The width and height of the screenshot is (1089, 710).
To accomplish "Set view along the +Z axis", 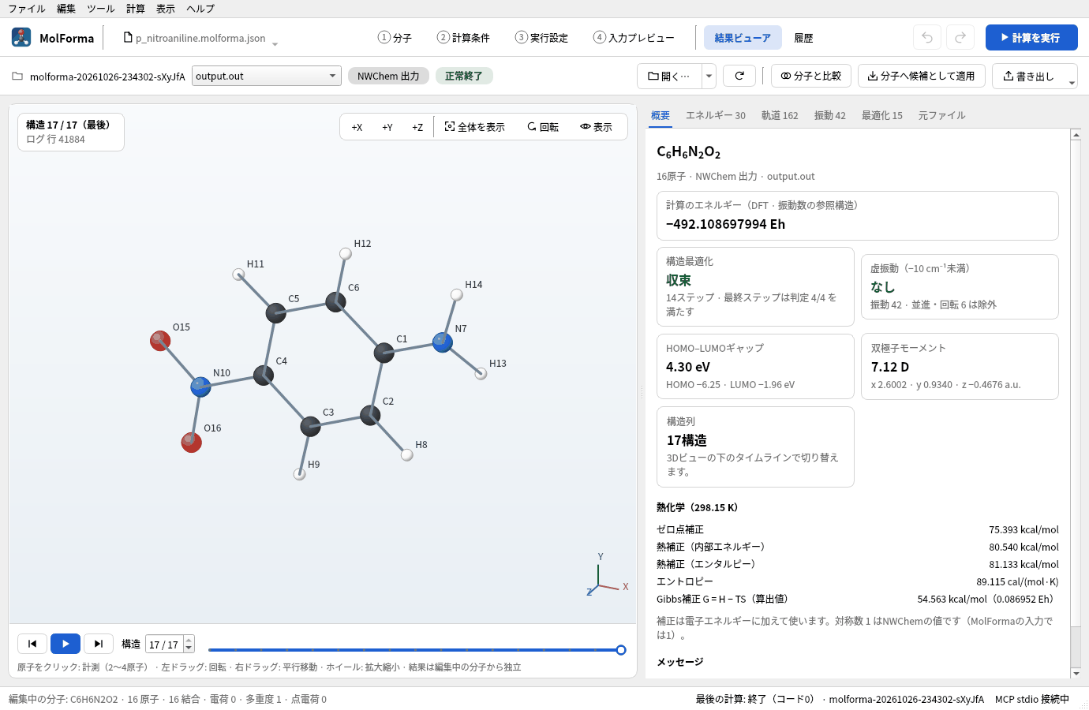I will point(417,127).
